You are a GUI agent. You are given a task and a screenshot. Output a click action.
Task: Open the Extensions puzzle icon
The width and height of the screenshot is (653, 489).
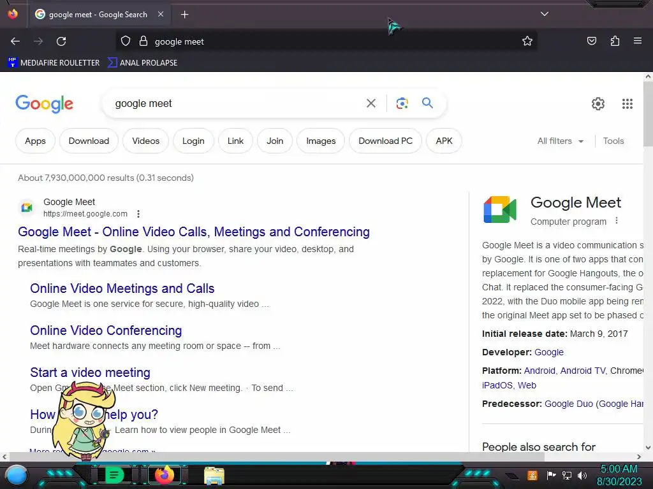point(615,41)
